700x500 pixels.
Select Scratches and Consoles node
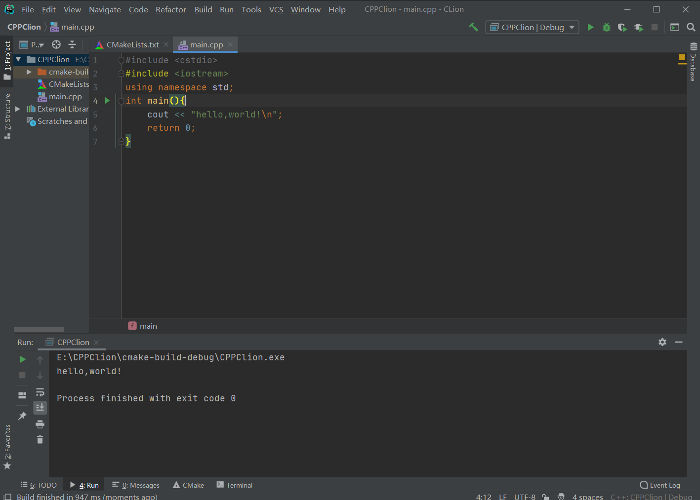coord(57,121)
